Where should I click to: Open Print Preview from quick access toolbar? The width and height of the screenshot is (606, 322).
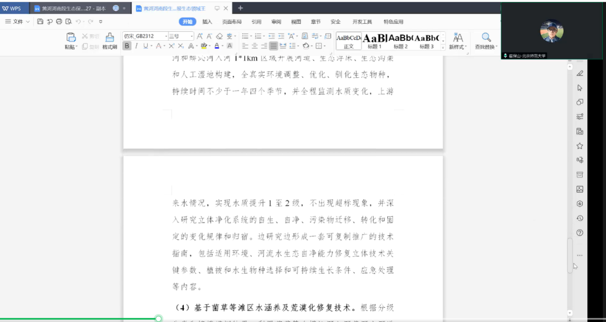tap(68, 22)
